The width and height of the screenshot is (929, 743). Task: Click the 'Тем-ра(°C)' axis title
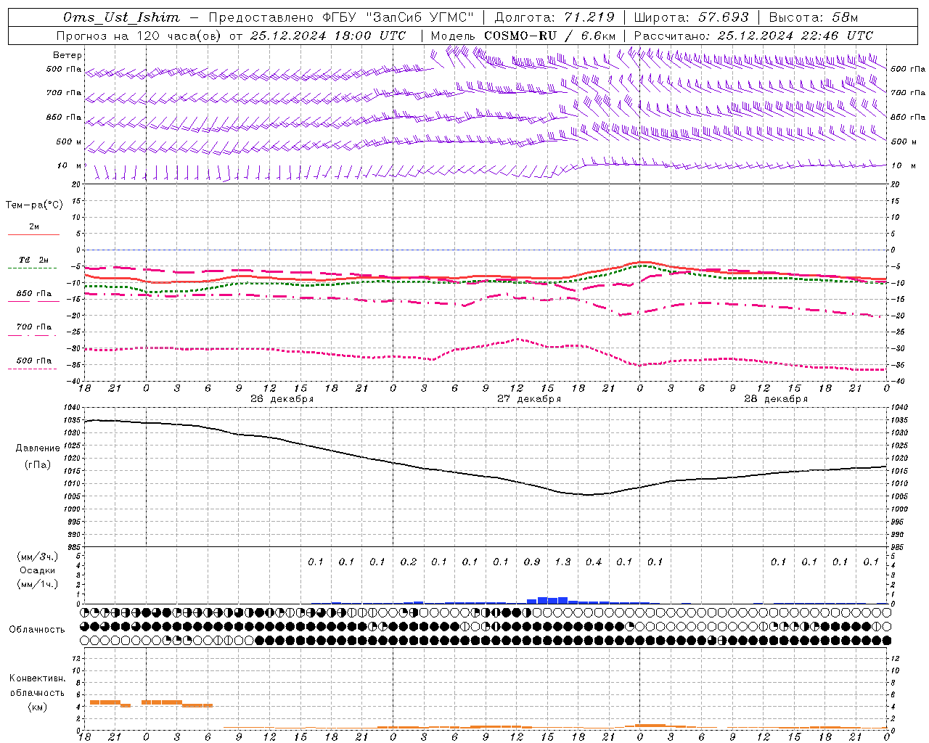(x=34, y=205)
